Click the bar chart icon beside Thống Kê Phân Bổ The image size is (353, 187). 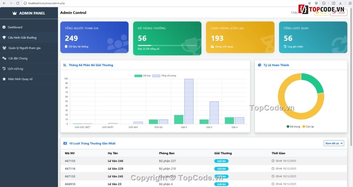point(65,65)
